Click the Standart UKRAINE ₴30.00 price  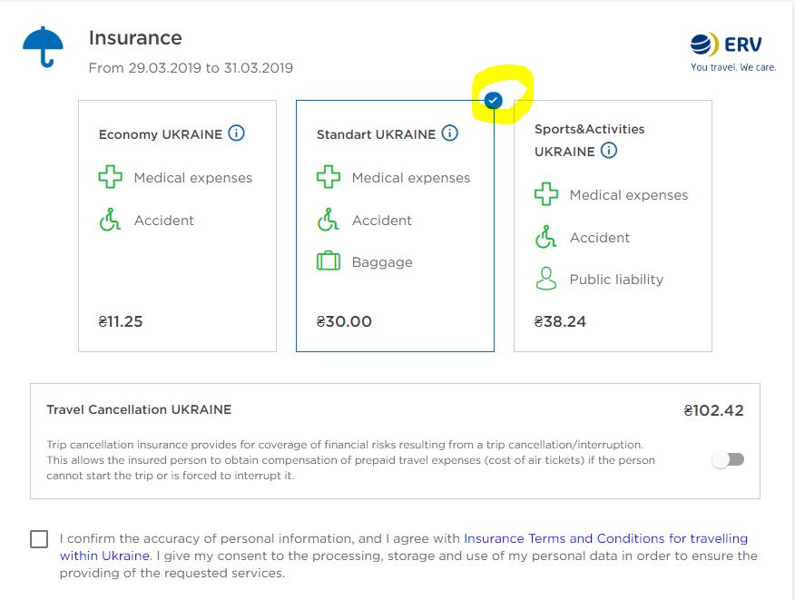click(x=344, y=321)
